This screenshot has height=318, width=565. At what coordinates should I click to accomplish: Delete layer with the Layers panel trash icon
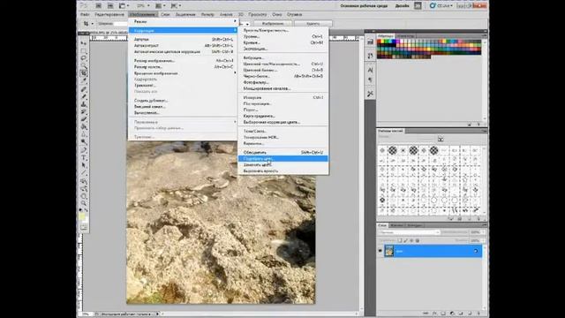coord(478,314)
